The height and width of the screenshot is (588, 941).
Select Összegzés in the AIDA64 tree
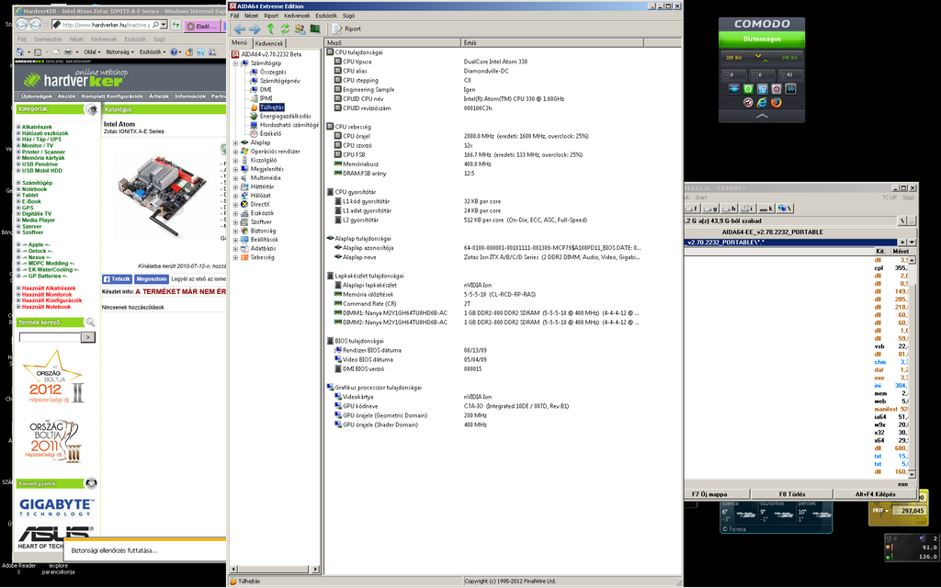tap(273, 72)
